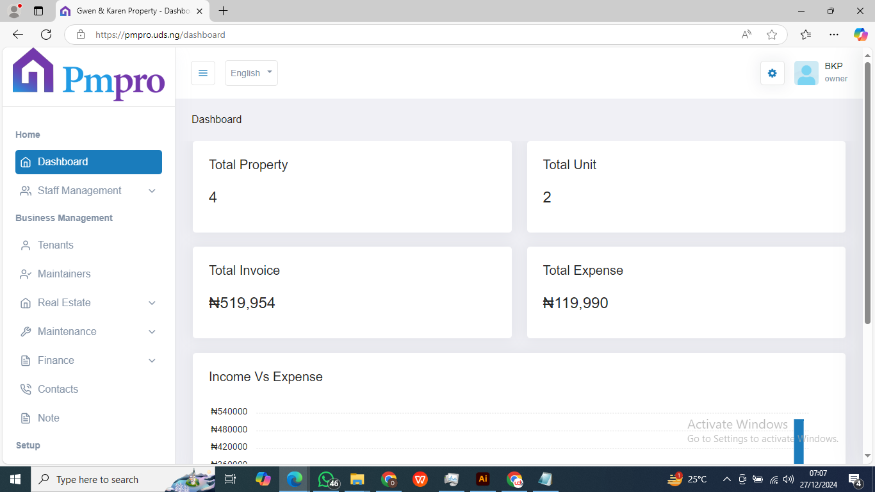
Task: Click the browser refresh icon
Action: pos(46,35)
